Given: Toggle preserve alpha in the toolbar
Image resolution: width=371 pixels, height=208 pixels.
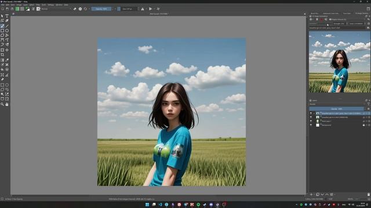Looking at the screenshot, I should (80, 9).
